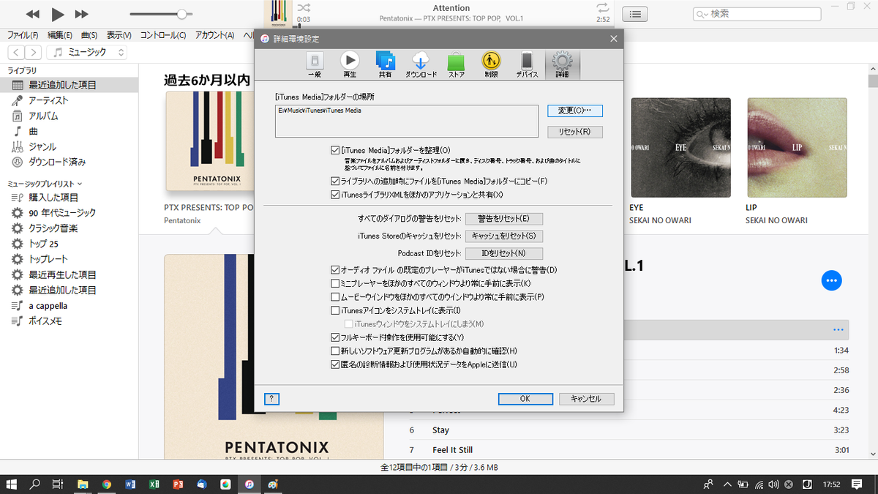The height and width of the screenshot is (494, 878).
Task: Click the previous track button
Action: point(32,14)
